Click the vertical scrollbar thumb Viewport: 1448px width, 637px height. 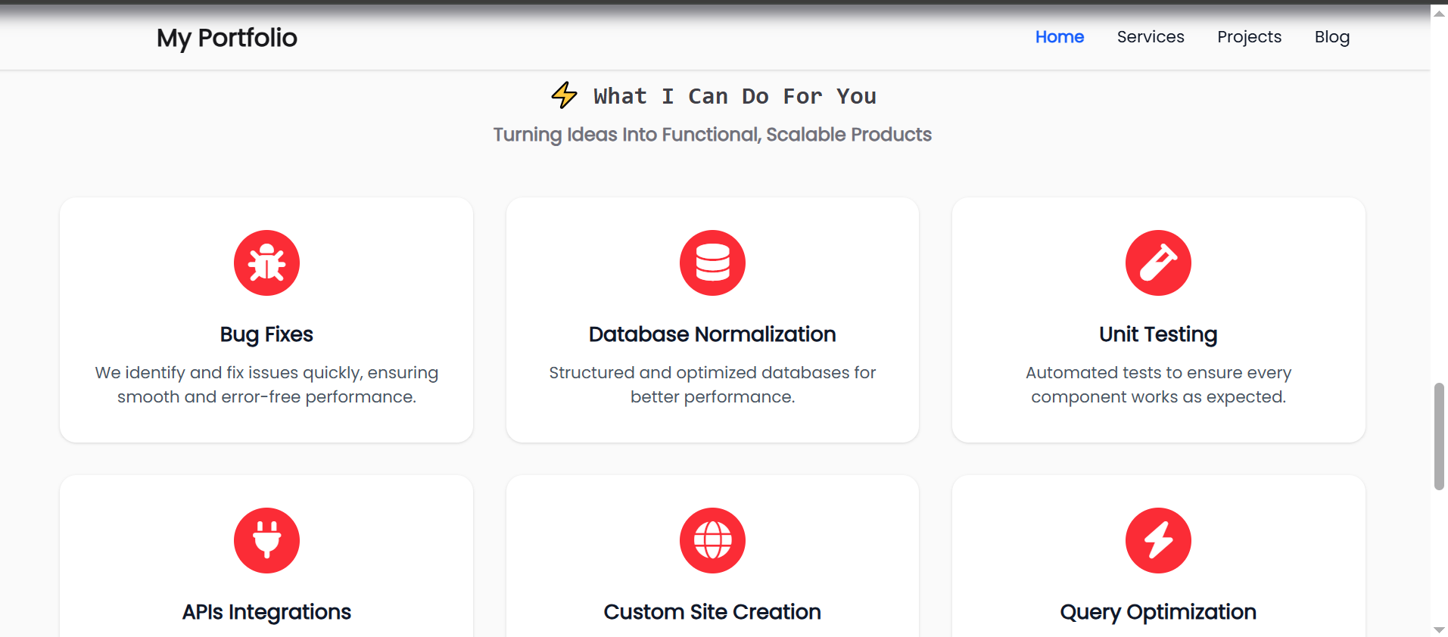[x=1439, y=437]
